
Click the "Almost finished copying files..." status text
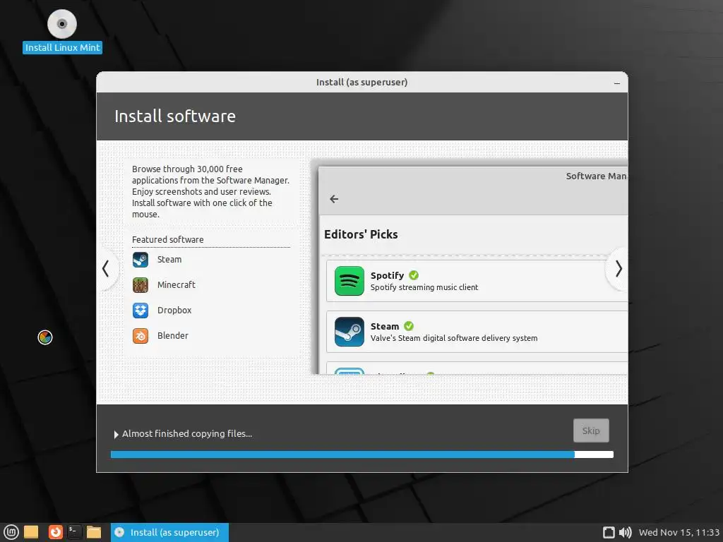[x=186, y=434]
